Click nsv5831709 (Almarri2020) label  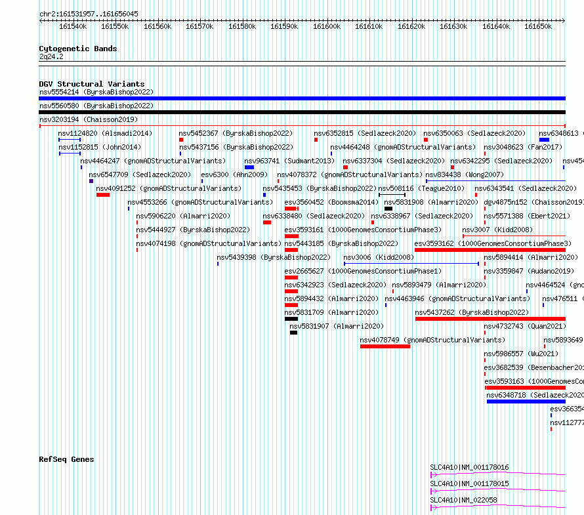tap(331, 312)
